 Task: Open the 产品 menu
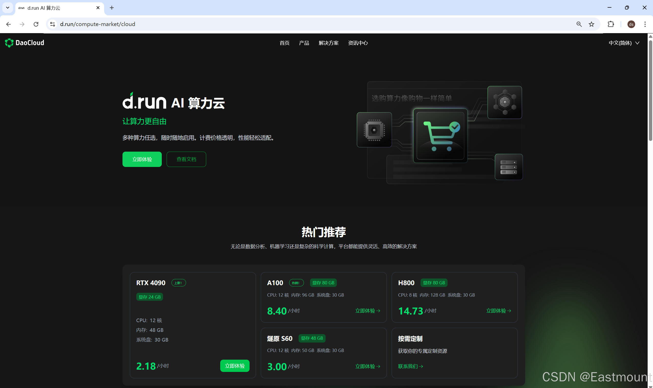[x=304, y=43]
